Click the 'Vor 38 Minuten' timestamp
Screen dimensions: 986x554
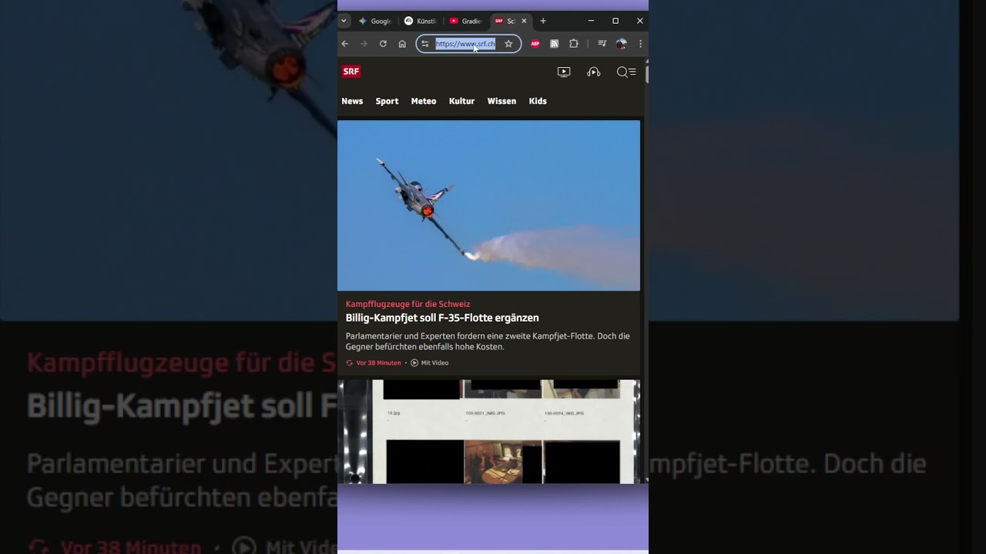[x=378, y=362]
